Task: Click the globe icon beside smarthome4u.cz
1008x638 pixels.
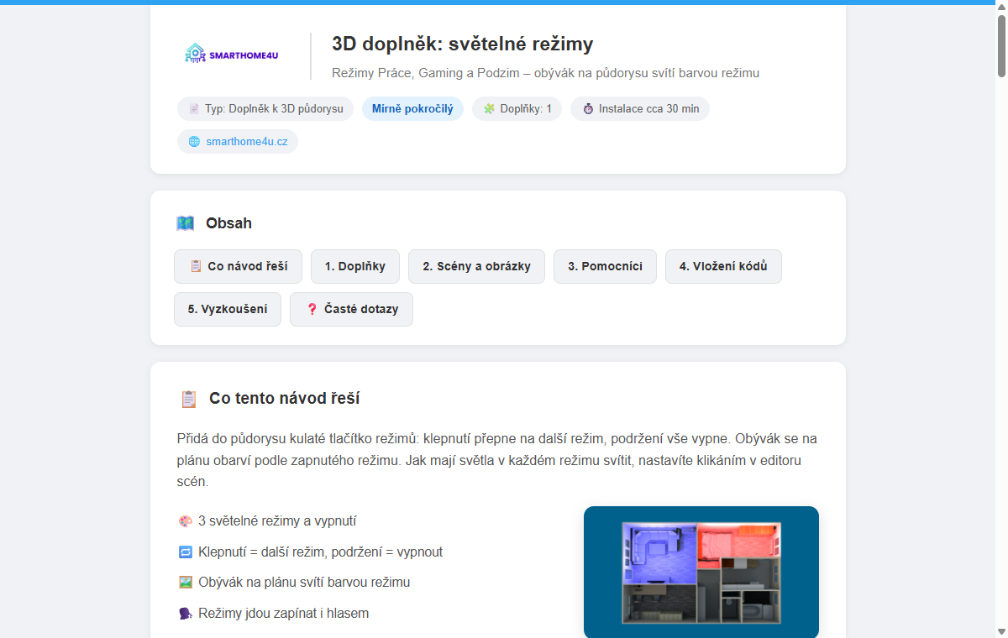Action: coord(194,142)
